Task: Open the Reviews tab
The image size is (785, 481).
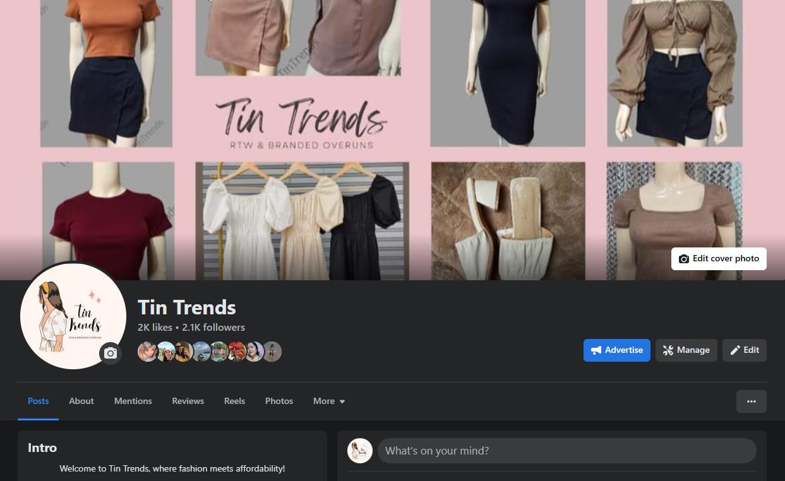Action: (188, 401)
